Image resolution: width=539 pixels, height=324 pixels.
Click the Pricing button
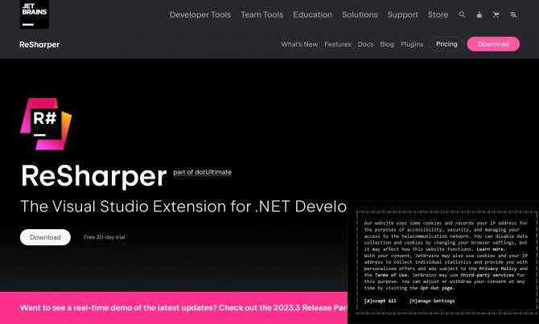point(446,44)
